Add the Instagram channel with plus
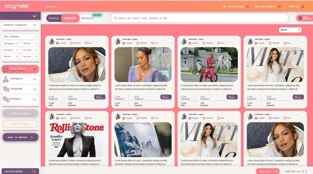This screenshot has height=174, width=313. (17, 43)
